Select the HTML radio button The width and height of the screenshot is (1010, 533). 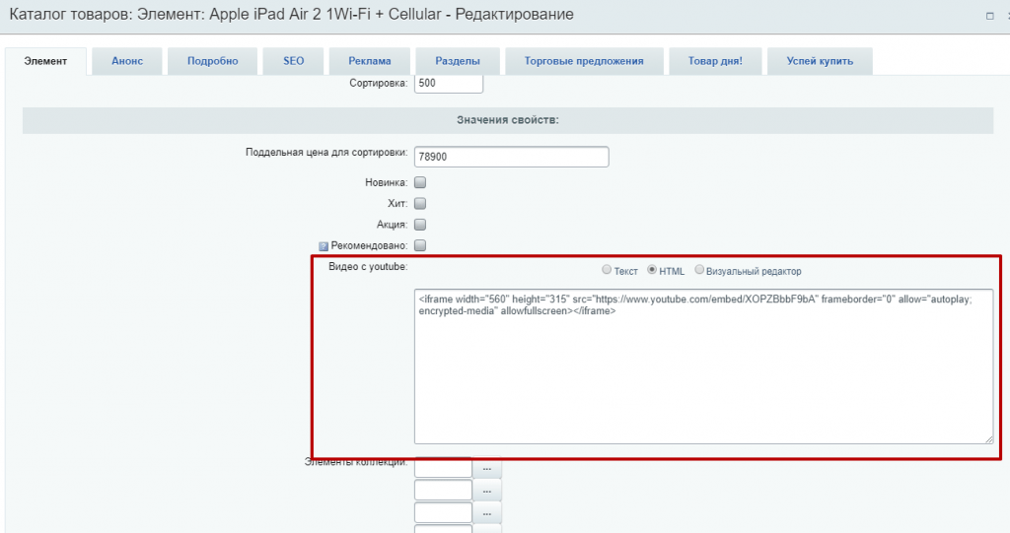click(x=652, y=270)
